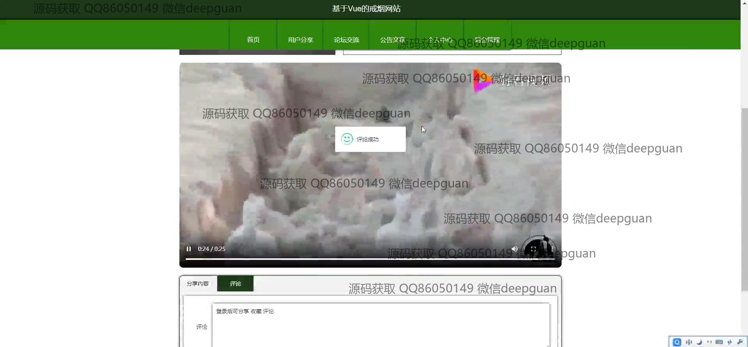Go to 首页 in navigation bar

coord(253,40)
